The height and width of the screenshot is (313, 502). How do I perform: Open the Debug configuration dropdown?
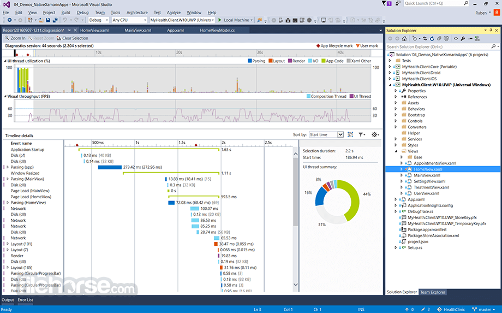[x=99, y=20]
